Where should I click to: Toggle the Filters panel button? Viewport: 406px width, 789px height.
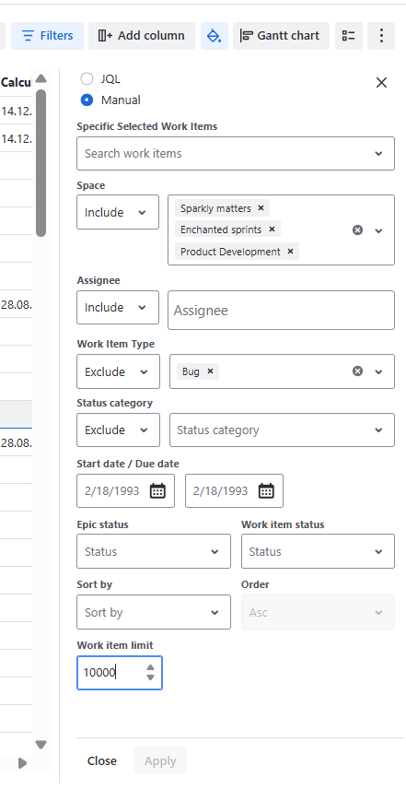47,36
